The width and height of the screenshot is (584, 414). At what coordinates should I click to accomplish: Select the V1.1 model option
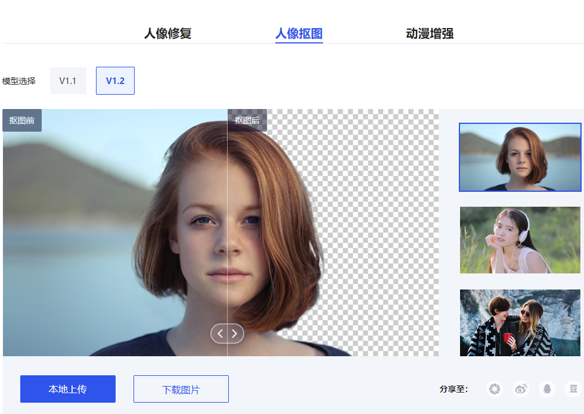pos(68,81)
